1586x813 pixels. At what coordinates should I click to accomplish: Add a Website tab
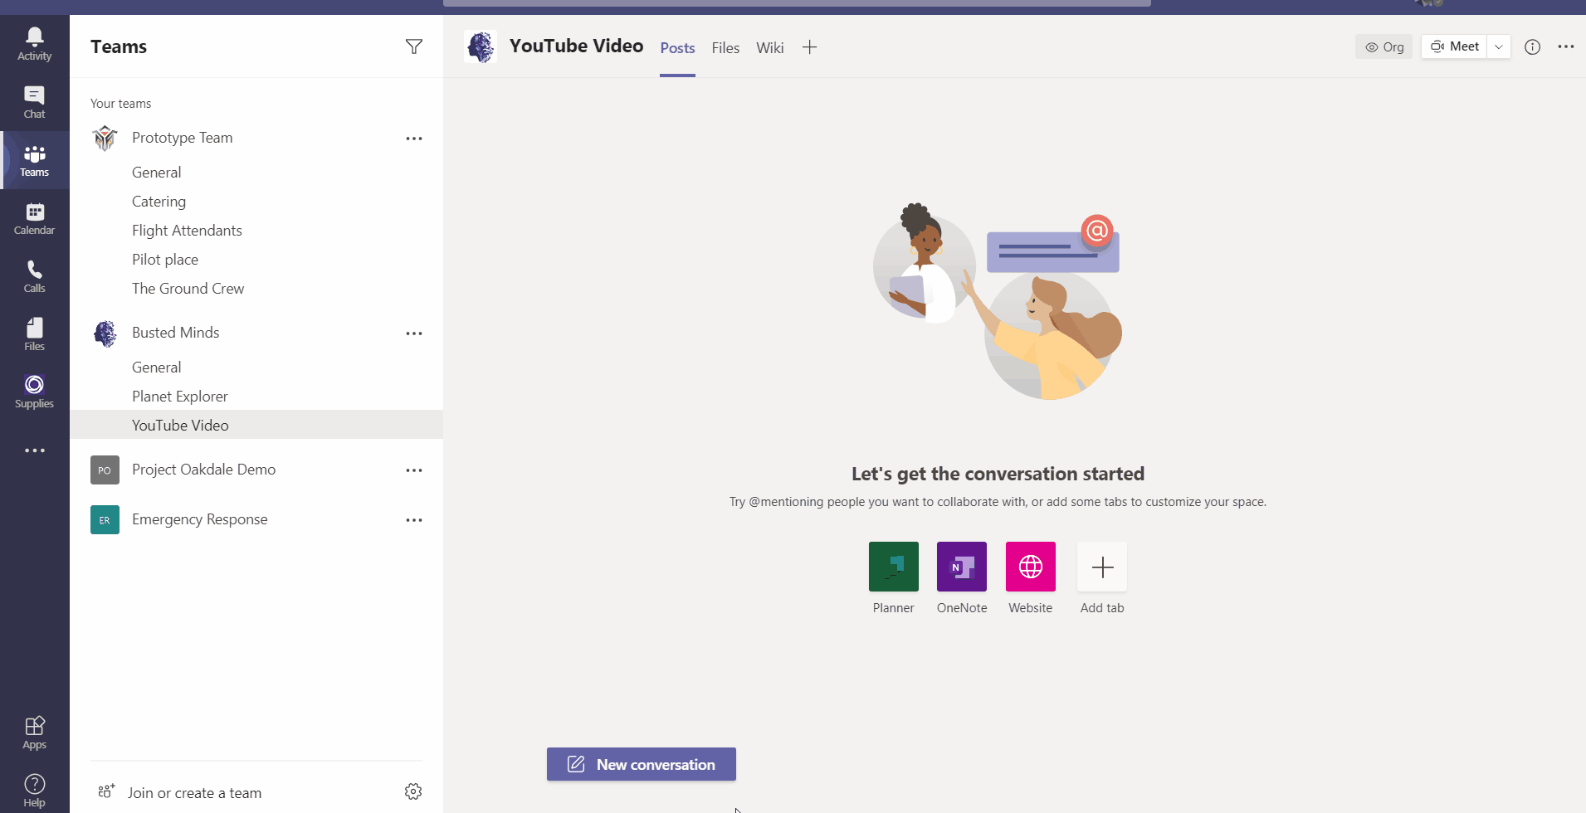click(1030, 567)
